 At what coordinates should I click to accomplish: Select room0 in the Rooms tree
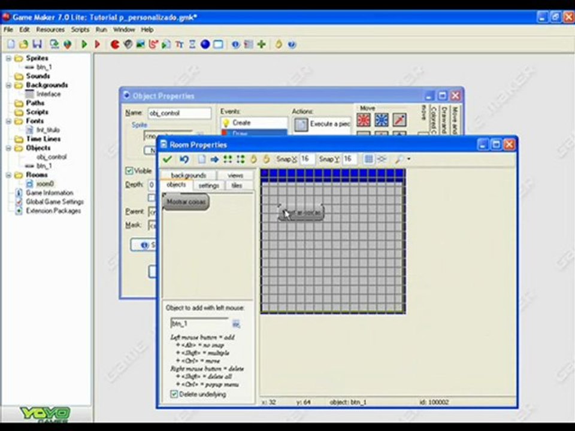(45, 184)
